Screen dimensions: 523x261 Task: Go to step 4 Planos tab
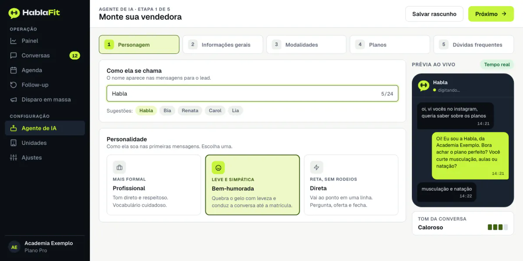point(390,44)
